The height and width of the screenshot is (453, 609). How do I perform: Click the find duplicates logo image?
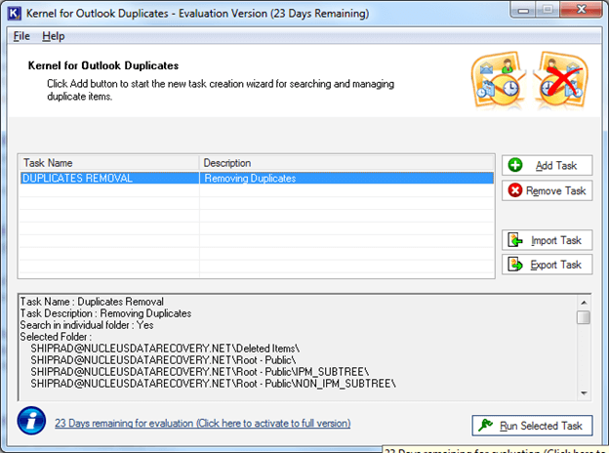click(x=499, y=80)
